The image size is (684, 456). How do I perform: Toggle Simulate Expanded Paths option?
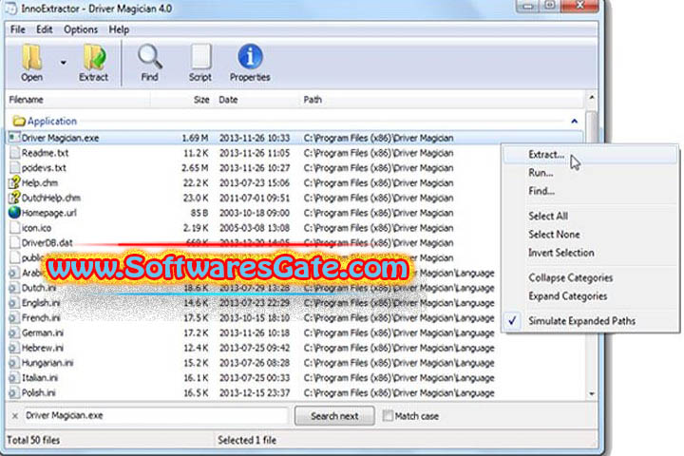[590, 321]
